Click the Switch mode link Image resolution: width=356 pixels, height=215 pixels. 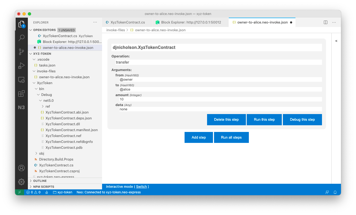(x=141, y=187)
